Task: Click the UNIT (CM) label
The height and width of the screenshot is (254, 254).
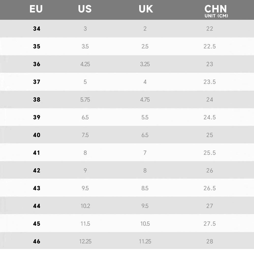Action: [x=216, y=16]
